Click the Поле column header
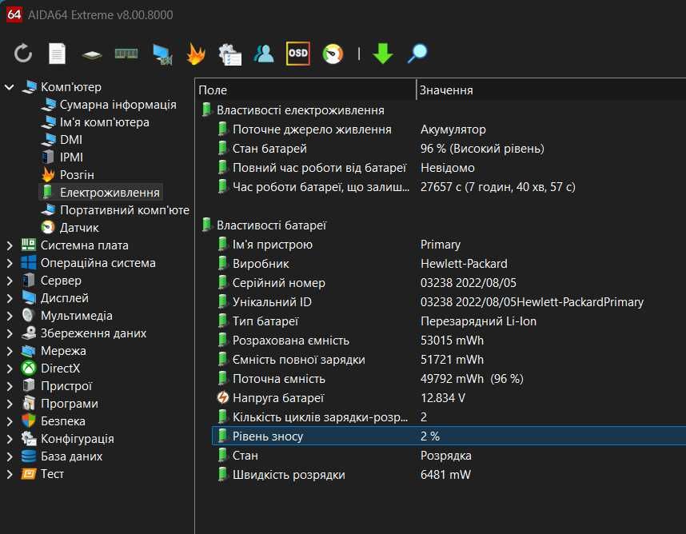Screen dimensions: 686x534 (304, 90)
